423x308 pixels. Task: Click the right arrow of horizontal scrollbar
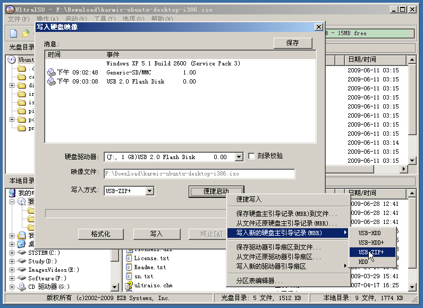(x=403, y=169)
